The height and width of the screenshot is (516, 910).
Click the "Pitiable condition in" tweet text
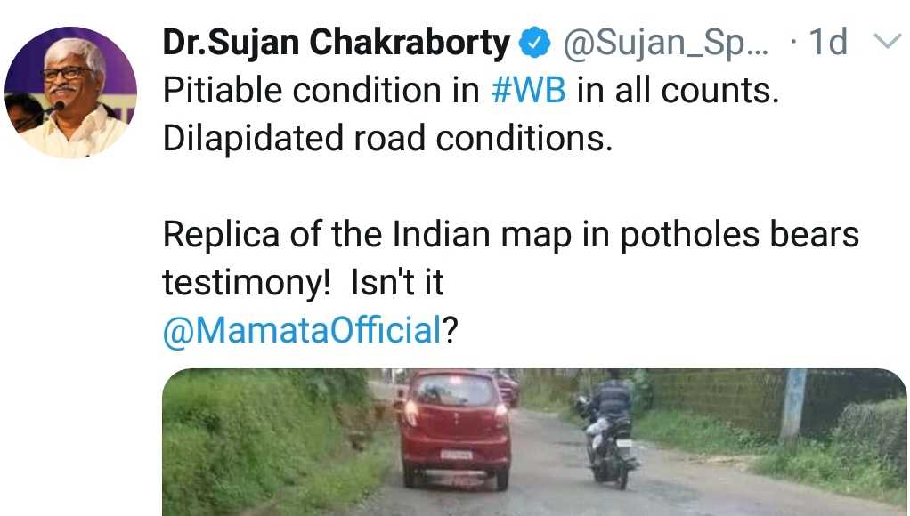pos(321,91)
